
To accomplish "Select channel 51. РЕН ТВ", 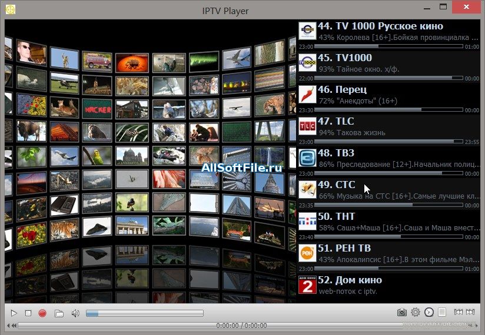I will (389, 257).
